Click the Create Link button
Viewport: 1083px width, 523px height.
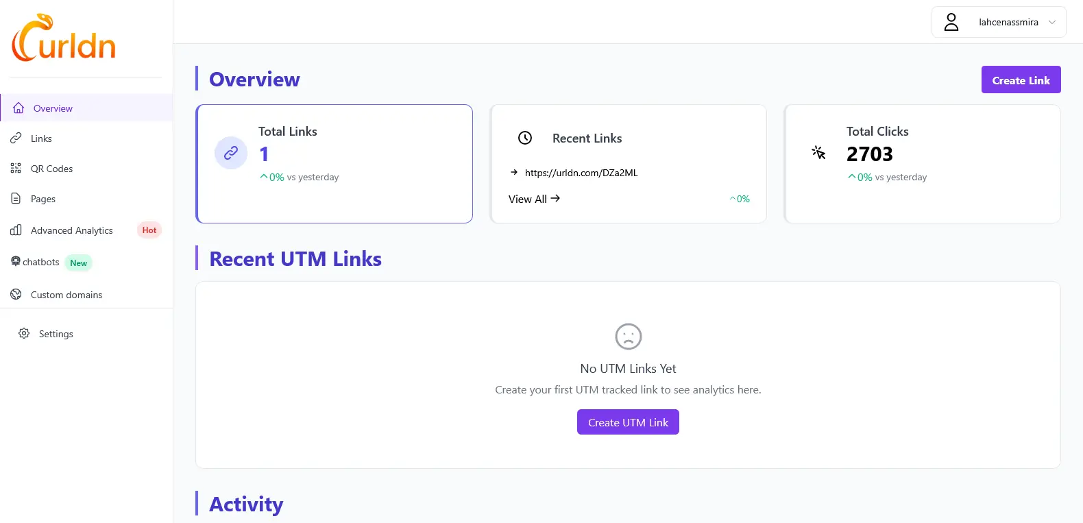pos(1021,80)
